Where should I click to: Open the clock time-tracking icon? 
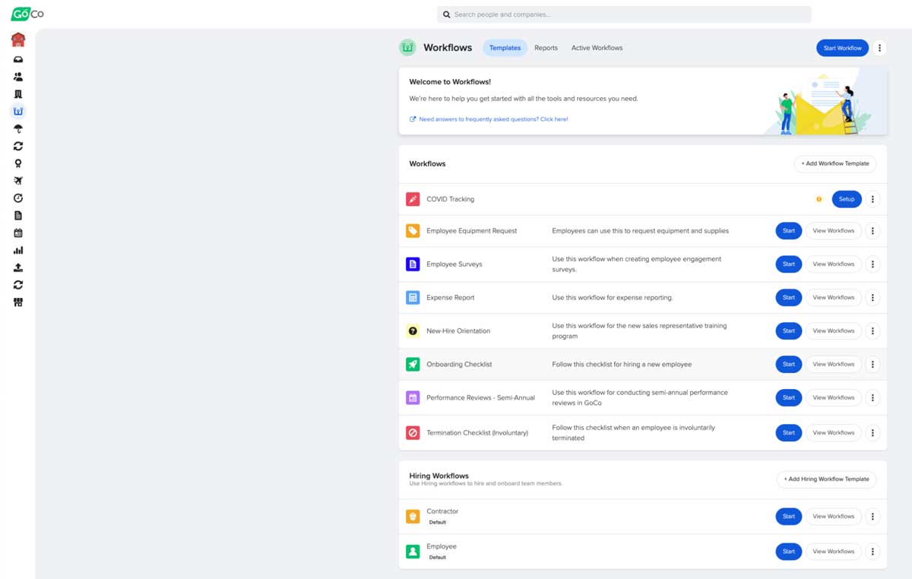18,199
